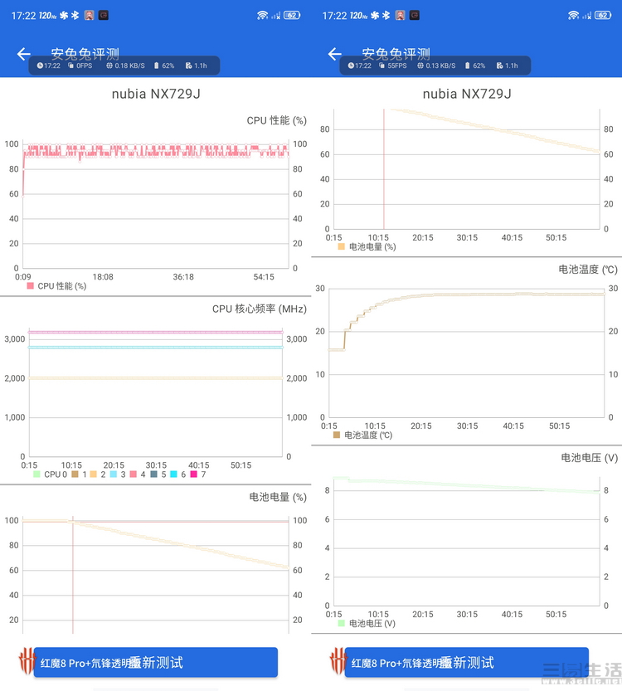The image size is (622, 691).
Task: Tap the Wi-Fi icon in left status bar
Action: click(263, 16)
